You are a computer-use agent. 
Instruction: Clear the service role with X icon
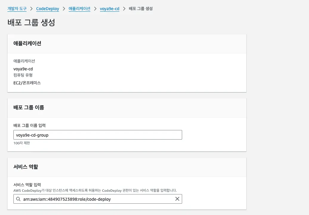coord(177,199)
